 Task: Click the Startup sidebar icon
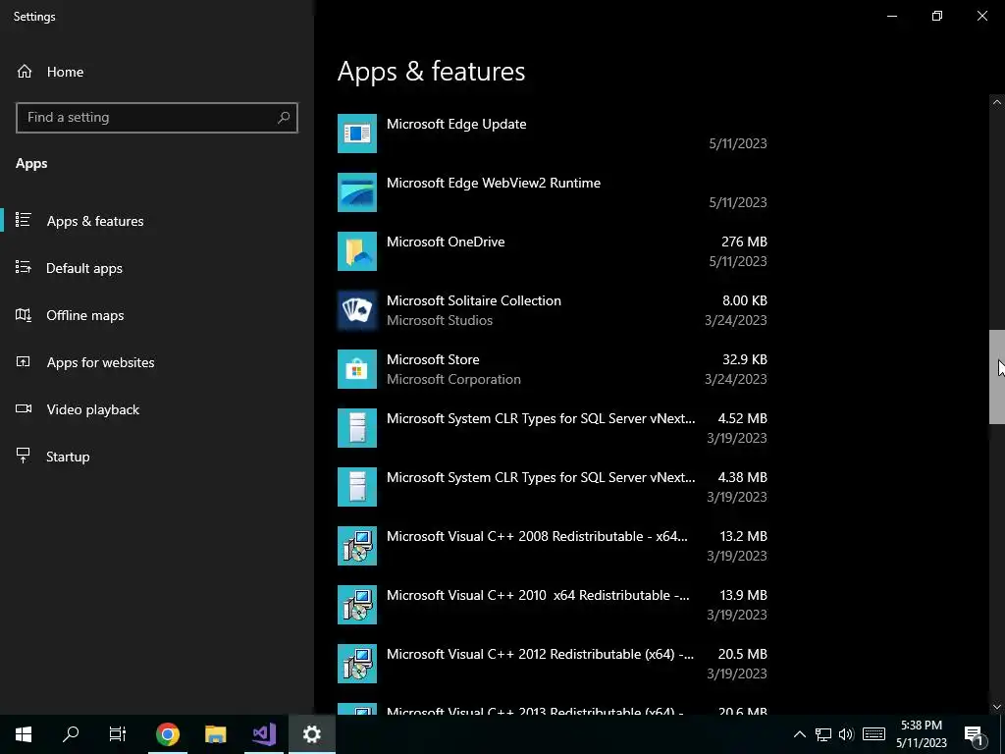coord(24,456)
